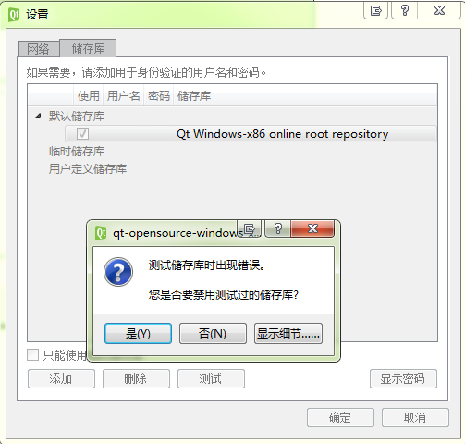Click the help button in error dialog title bar
This screenshot has width=465, height=444.
click(x=278, y=228)
